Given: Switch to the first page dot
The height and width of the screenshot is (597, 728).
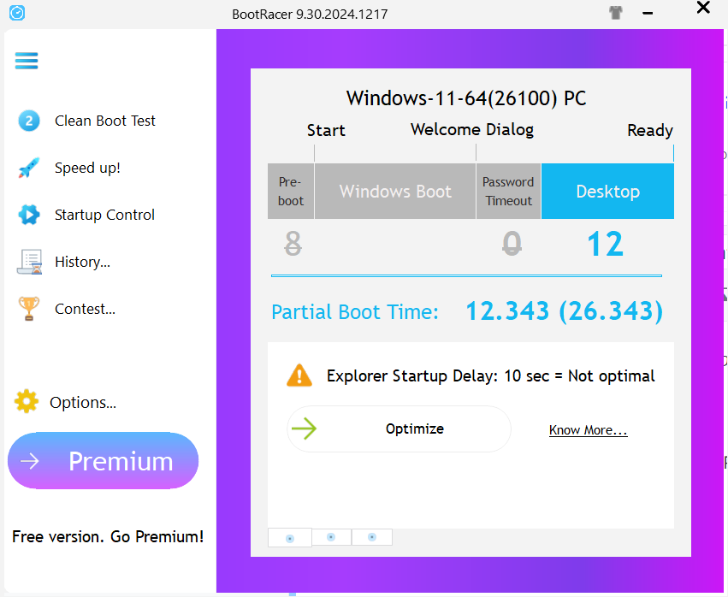Looking at the screenshot, I should coord(290,538).
